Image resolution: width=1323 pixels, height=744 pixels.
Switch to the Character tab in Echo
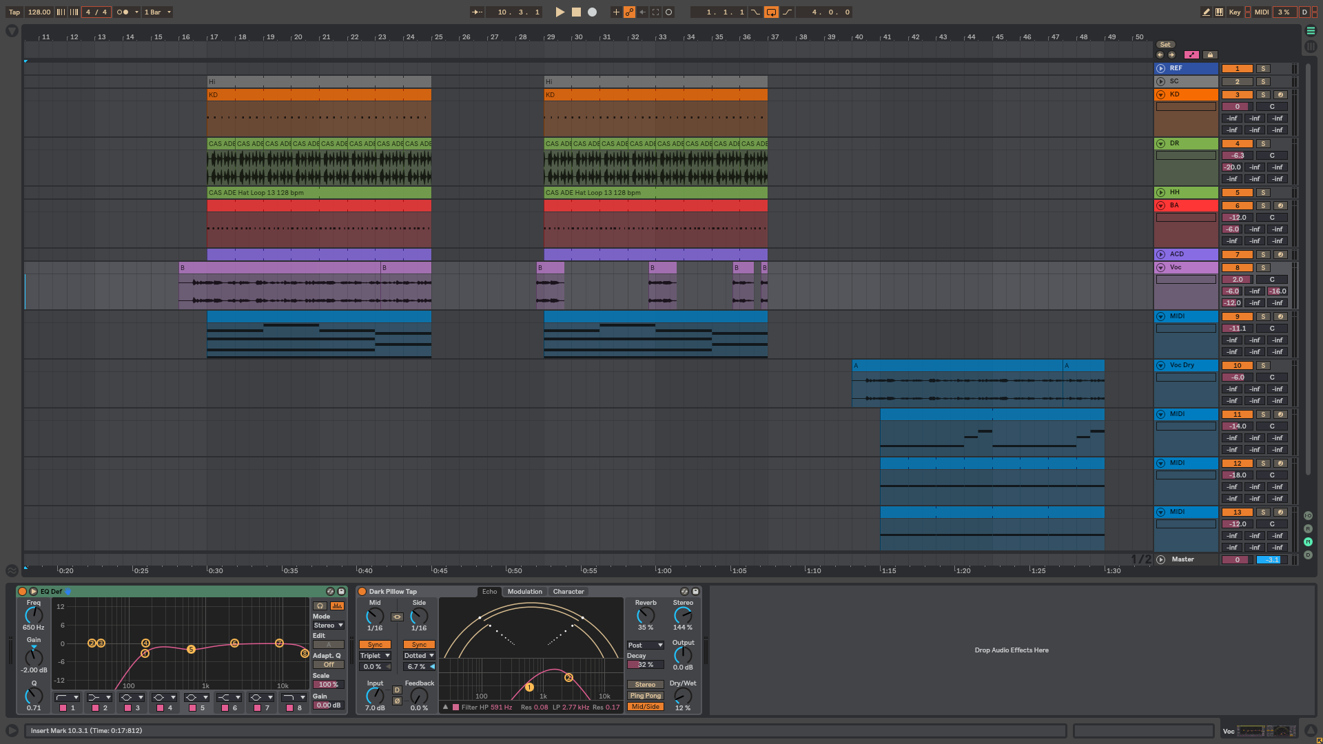[x=568, y=591]
